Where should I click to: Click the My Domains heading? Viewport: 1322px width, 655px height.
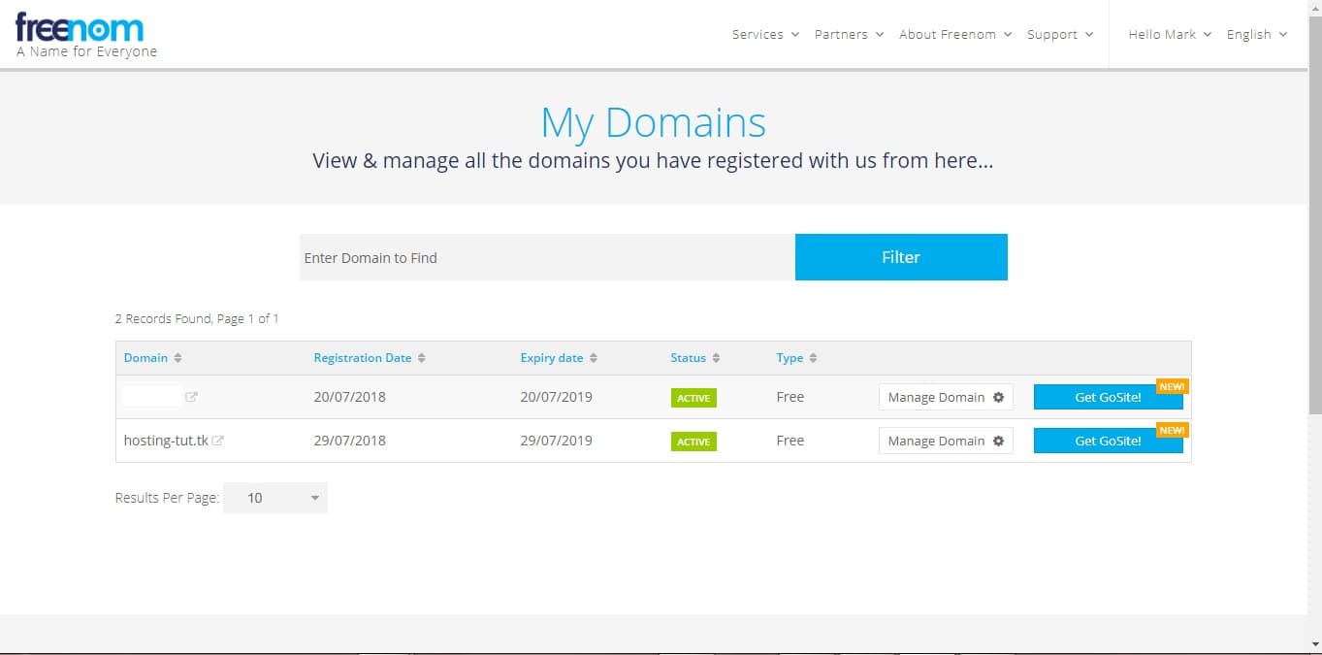[653, 123]
